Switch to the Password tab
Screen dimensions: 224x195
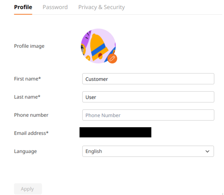coord(55,7)
